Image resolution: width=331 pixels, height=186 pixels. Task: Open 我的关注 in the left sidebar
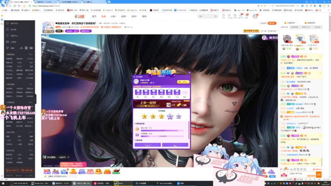pos(14,24)
